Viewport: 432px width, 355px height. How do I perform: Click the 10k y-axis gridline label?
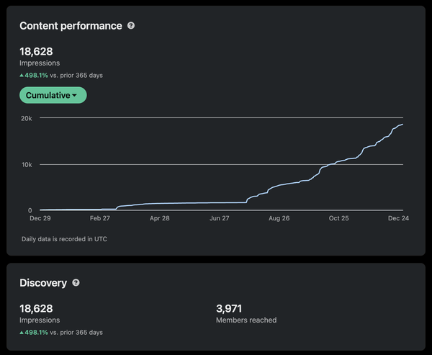tap(26, 165)
